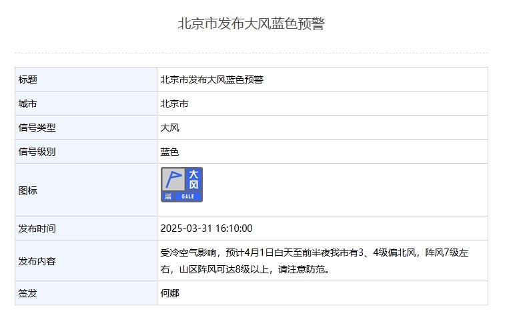The height and width of the screenshot is (322, 519).
Task: Click the signal type value 大风
Action: tap(170, 128)
